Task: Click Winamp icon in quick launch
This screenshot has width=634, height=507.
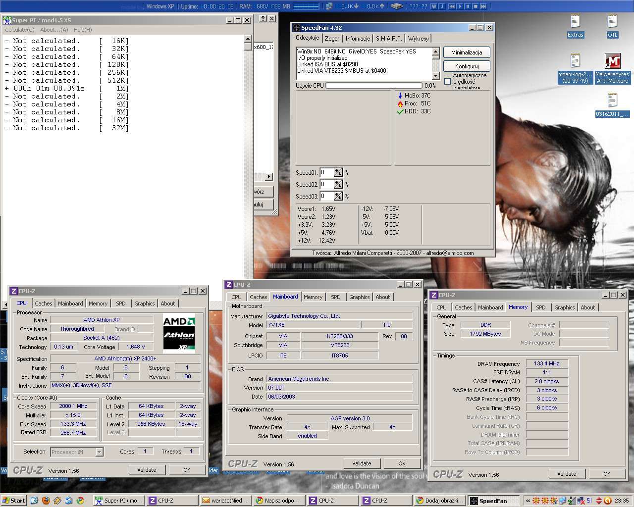Action: (x=57, y=501)
